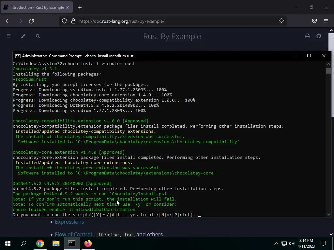
Task: Maximize the Command Prompt window
Action: tap(309, 56)
